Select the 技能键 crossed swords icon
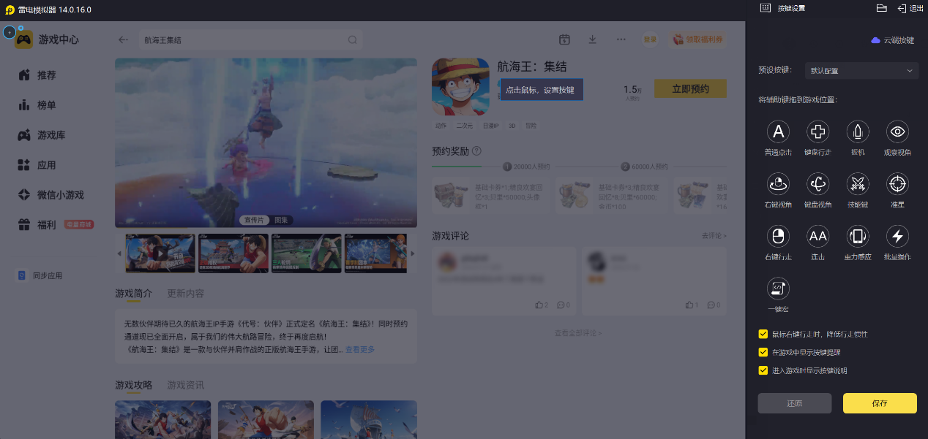This screenshot has height=439, width=928. click(x=858, y=183)
